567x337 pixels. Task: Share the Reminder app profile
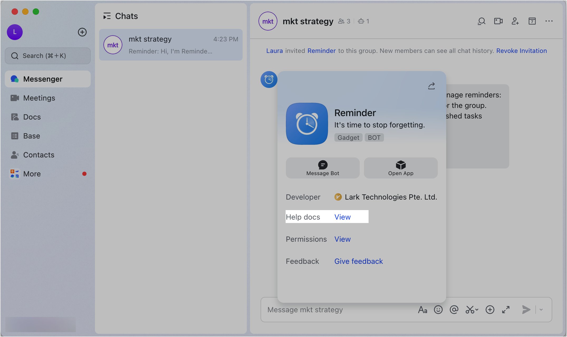pyautogui.click(x=431, y=86)
